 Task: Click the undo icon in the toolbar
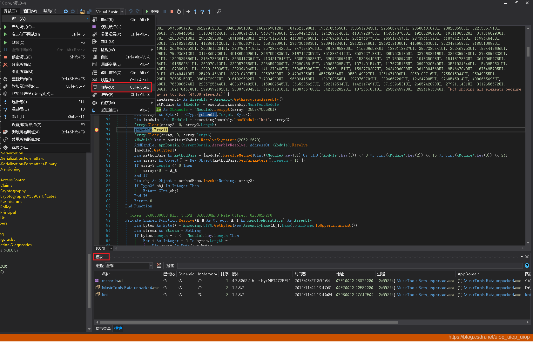coord(130,11)
